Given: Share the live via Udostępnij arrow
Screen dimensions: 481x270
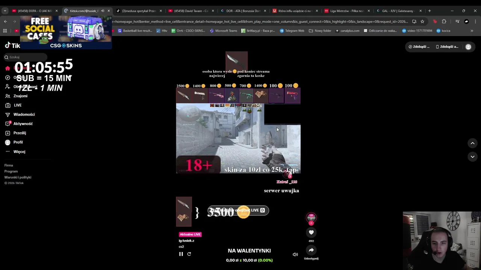Looking at the screenshot, I should pos(311,250).
